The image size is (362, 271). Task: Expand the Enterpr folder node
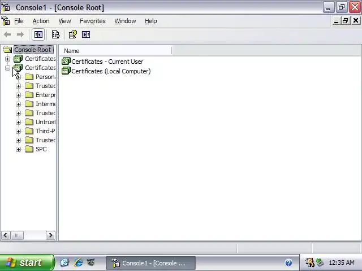(18, 95)
